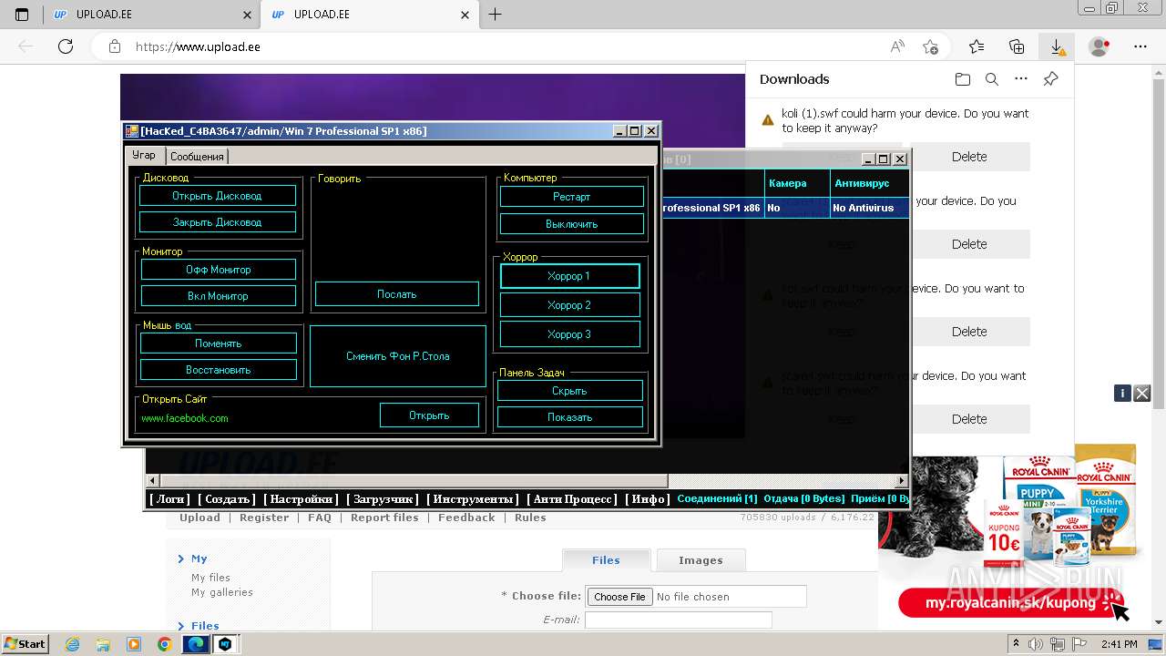Open the [ Инструменты ] menu item

tap(473, 499)
